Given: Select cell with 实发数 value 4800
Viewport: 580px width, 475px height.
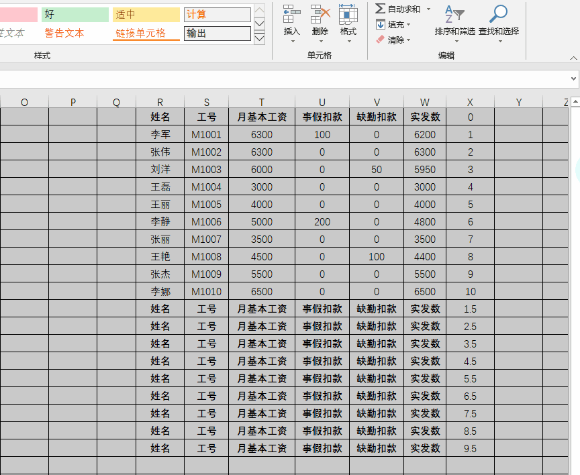Looking at the screenshot, I should 425,222.
